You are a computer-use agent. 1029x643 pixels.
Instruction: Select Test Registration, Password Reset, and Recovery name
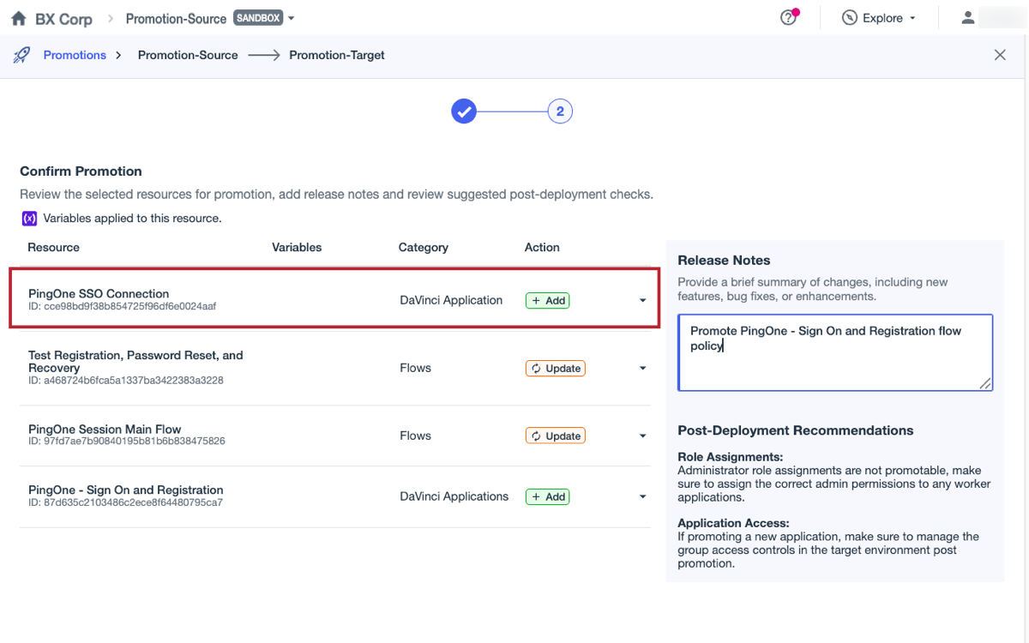[135, 362]
